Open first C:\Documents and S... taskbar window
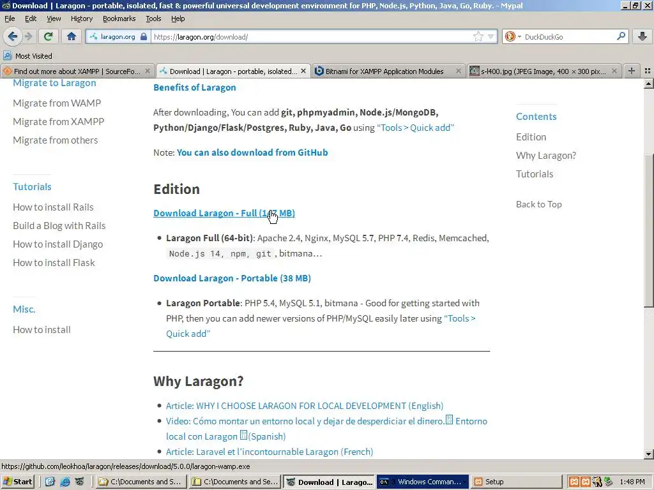This screenshot has height=490, width=654. point(141,482)
